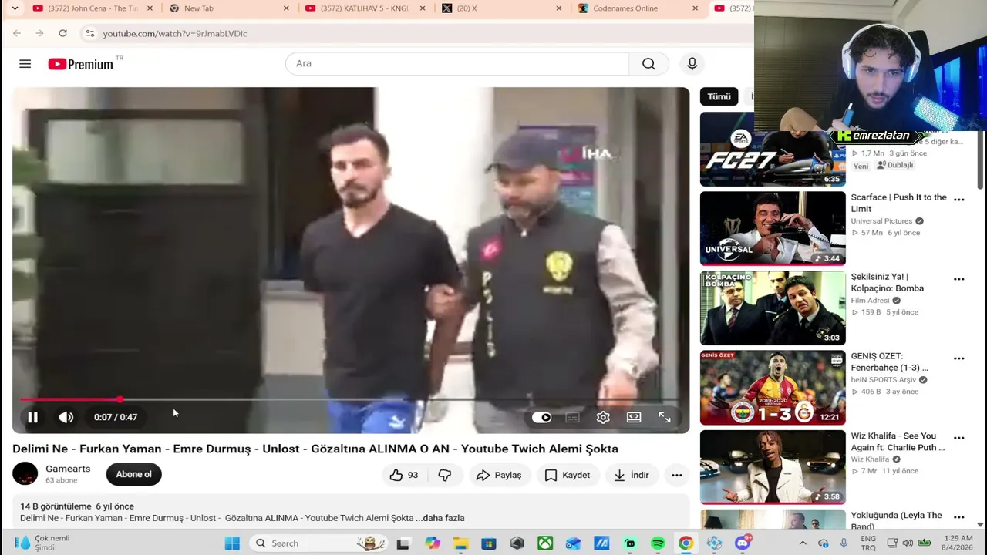Switch to KATLİHAV 5 browser tab
This screenshot has width=987, height=555.
[x=365, y=8]
